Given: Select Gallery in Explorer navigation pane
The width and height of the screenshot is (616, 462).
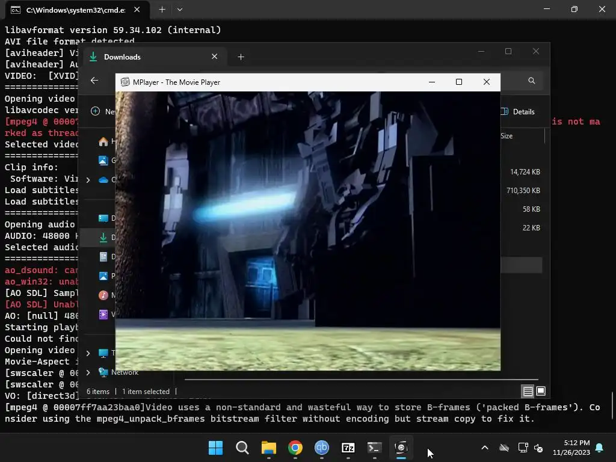Looking at the screenshot, I should 103,160.
